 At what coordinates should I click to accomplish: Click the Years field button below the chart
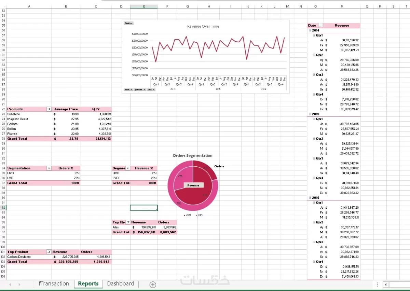click(127, 89)
